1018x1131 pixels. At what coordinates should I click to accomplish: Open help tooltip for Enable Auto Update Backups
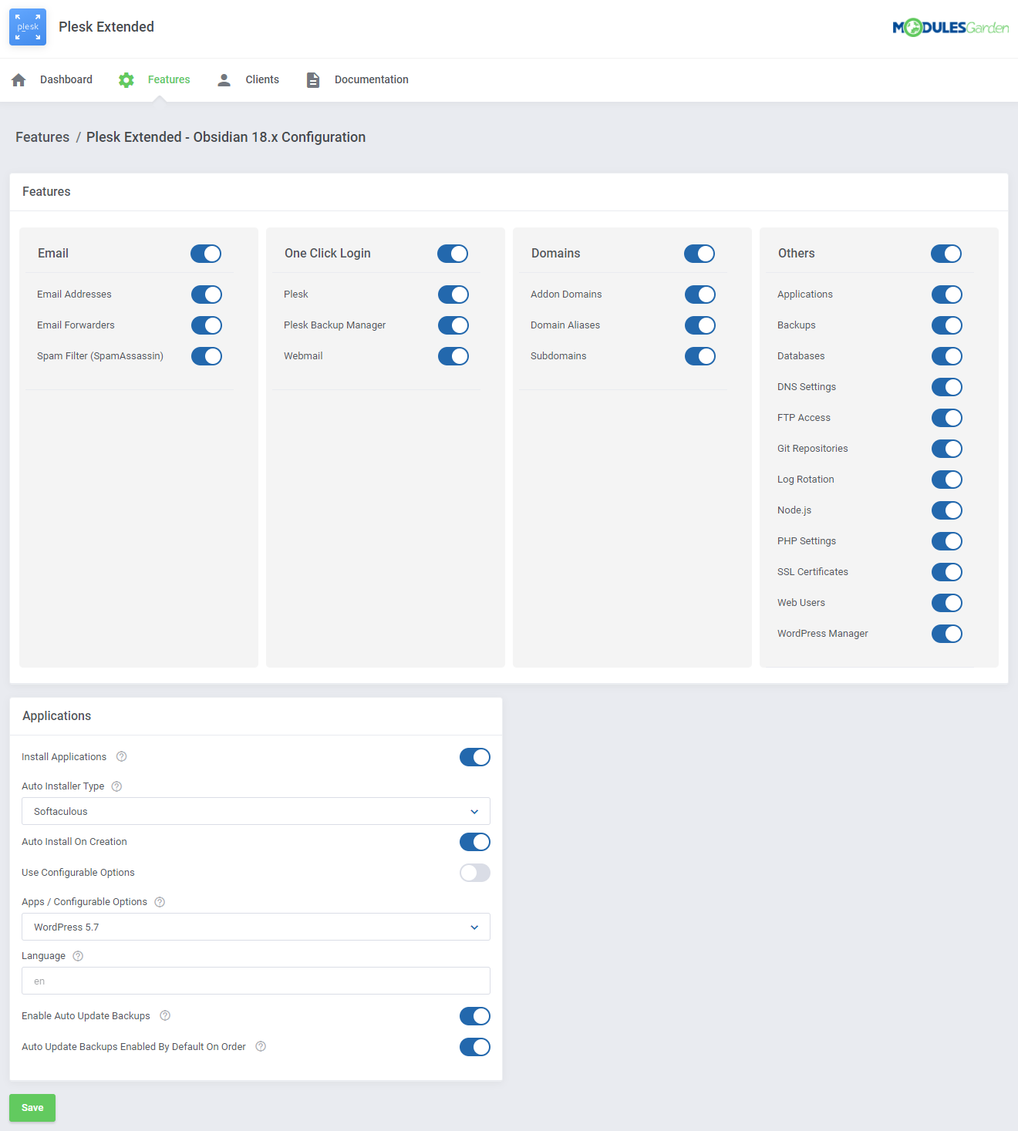(165, 1015)
